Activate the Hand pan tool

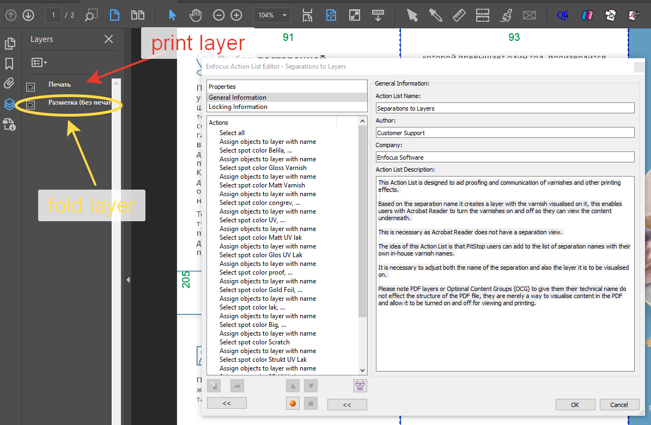pyautogui.click(x=196, y=15)
